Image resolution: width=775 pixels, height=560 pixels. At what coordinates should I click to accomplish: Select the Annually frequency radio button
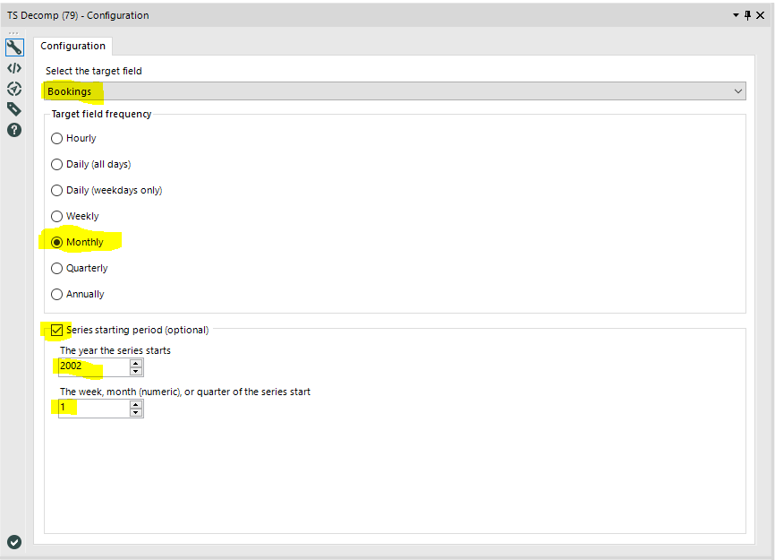click(x=55, y=293)
